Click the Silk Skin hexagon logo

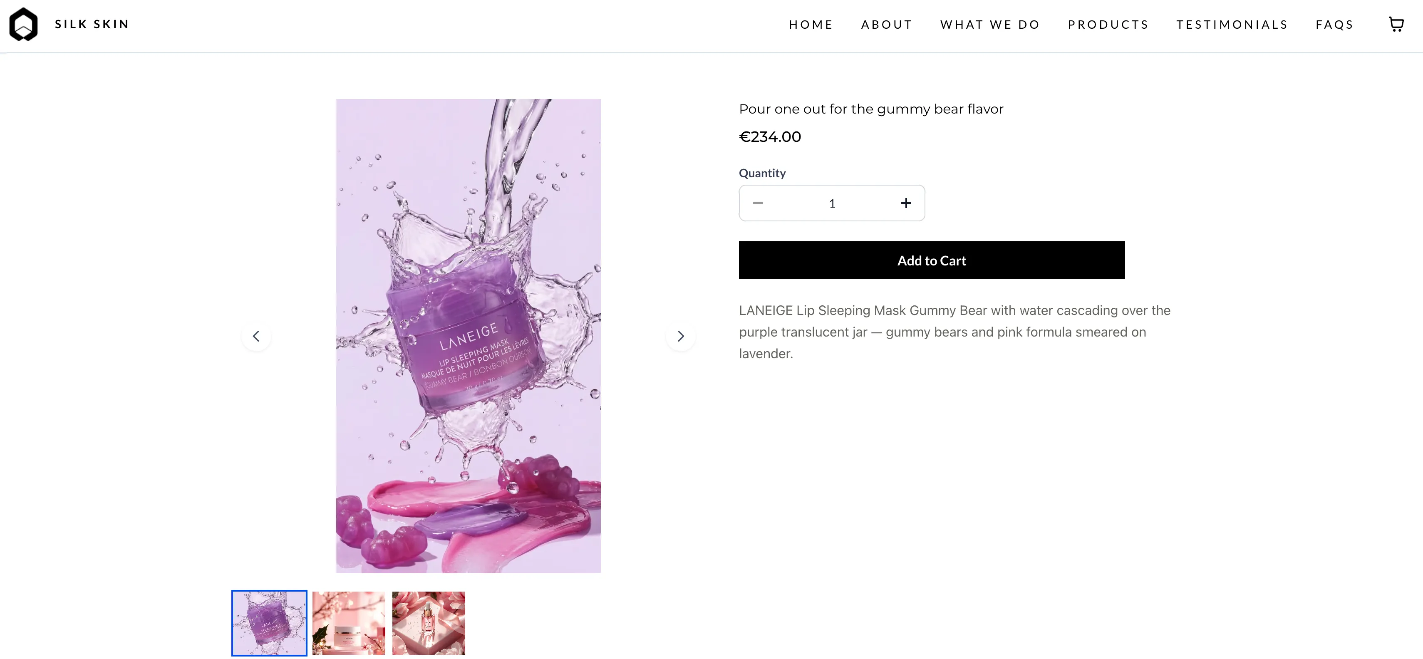coord(24,24)
